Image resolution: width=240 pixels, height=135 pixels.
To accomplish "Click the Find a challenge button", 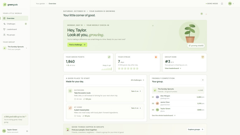I will (77, 45).
